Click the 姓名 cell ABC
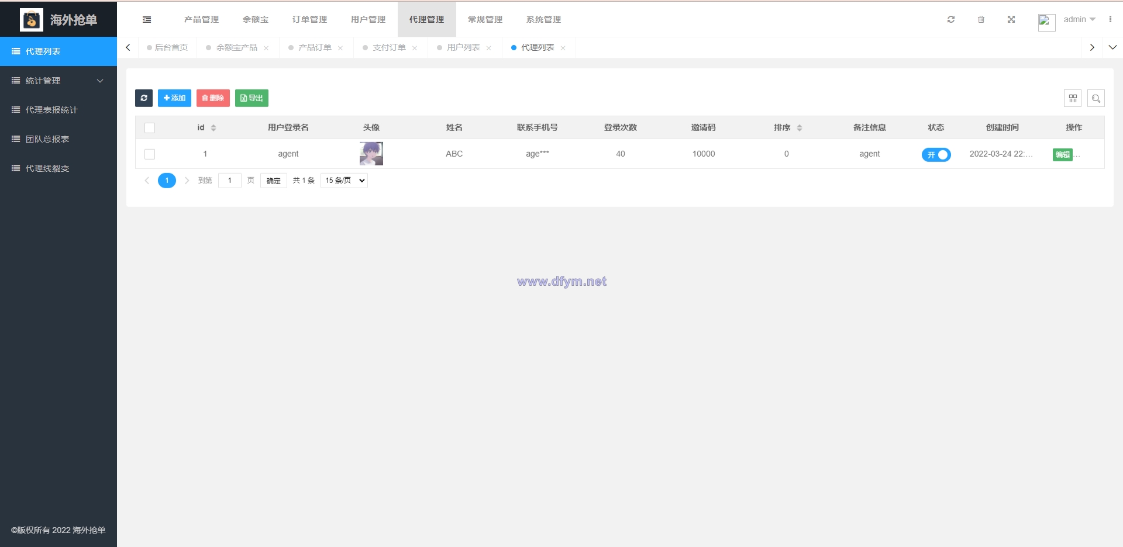 454,154
